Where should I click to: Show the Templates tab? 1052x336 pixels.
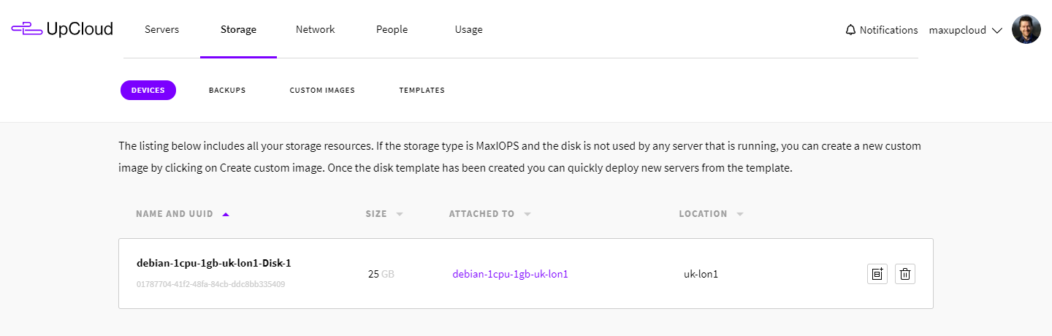pyautogui.click(x=422, y=91)
